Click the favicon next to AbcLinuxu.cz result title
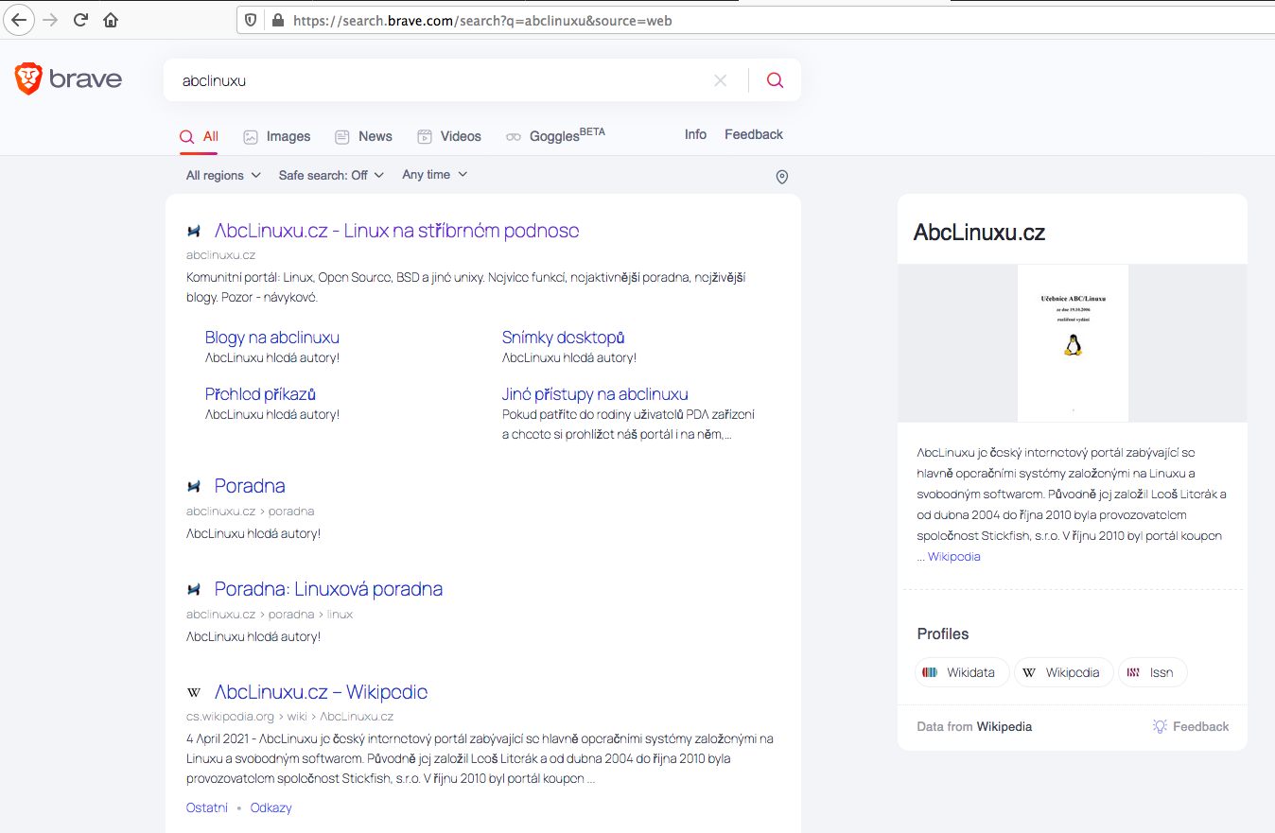The image size is (1275, 833). [194, 232]
